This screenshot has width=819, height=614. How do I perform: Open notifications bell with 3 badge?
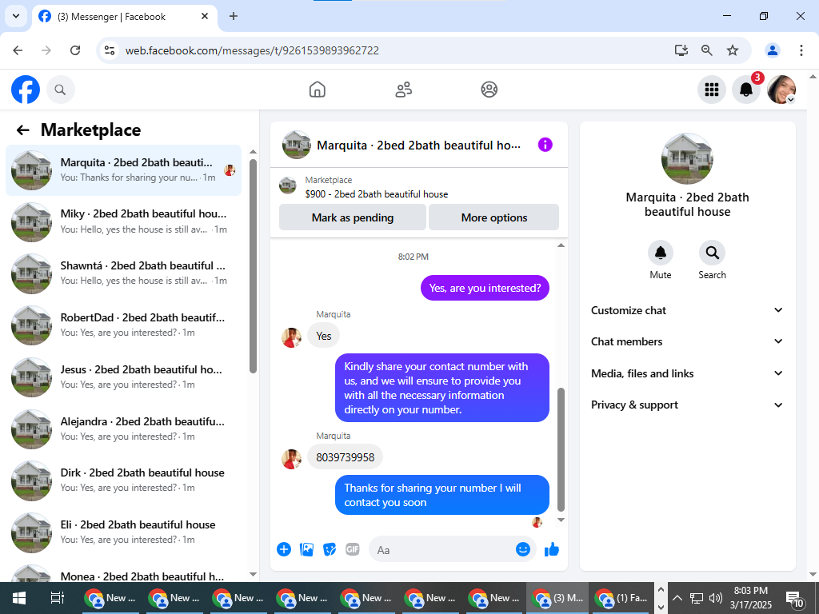point(746,90)
